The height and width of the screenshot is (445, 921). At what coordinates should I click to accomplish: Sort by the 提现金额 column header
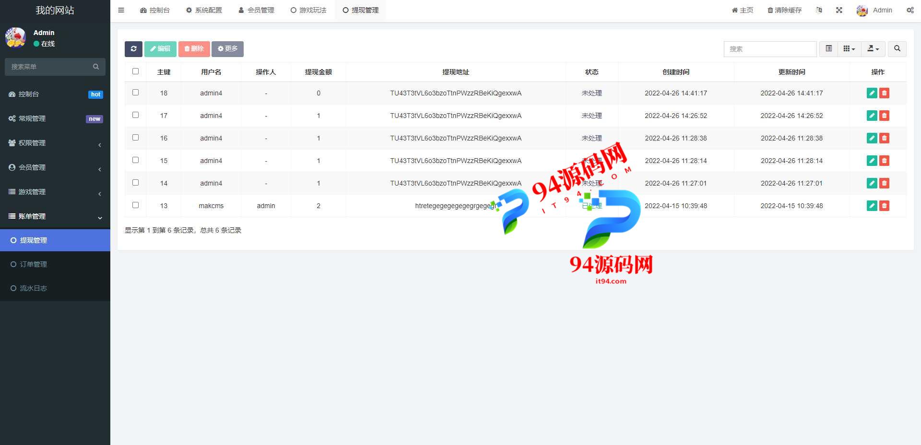(318, 72)
